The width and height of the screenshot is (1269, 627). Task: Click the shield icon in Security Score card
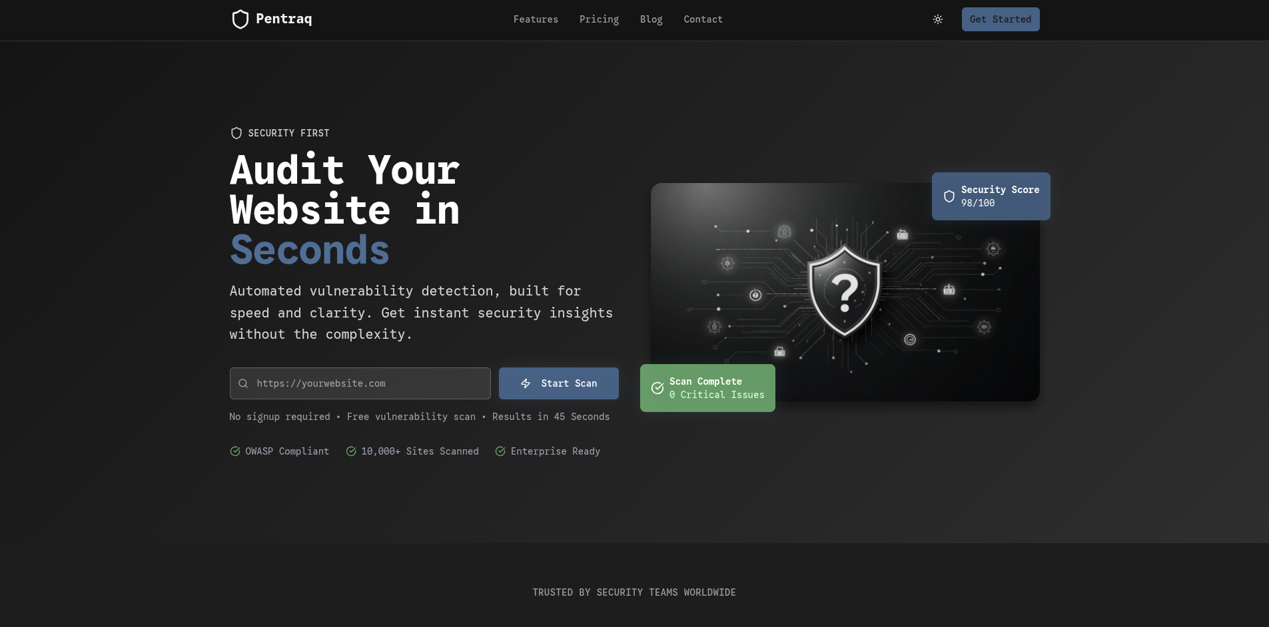pyautogui.click(x=949, y=196)
